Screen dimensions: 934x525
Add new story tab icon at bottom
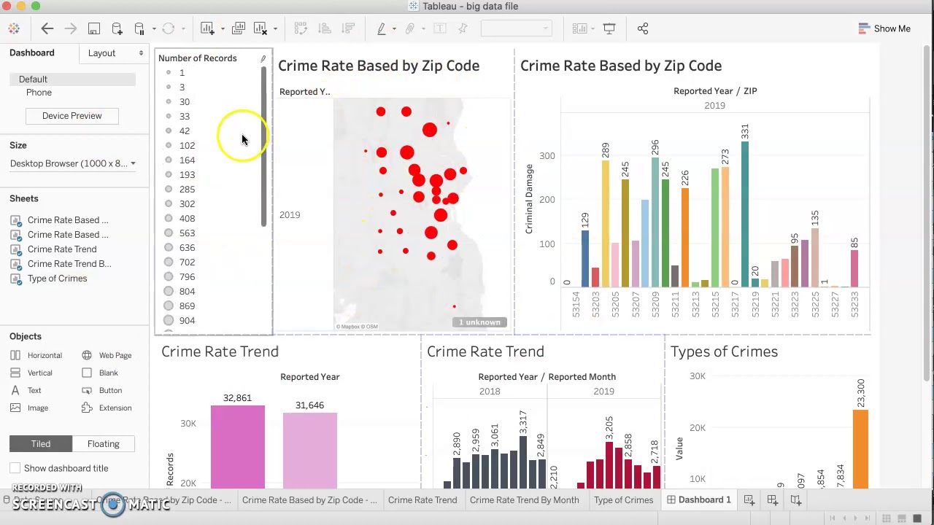[x=796, y=500]
